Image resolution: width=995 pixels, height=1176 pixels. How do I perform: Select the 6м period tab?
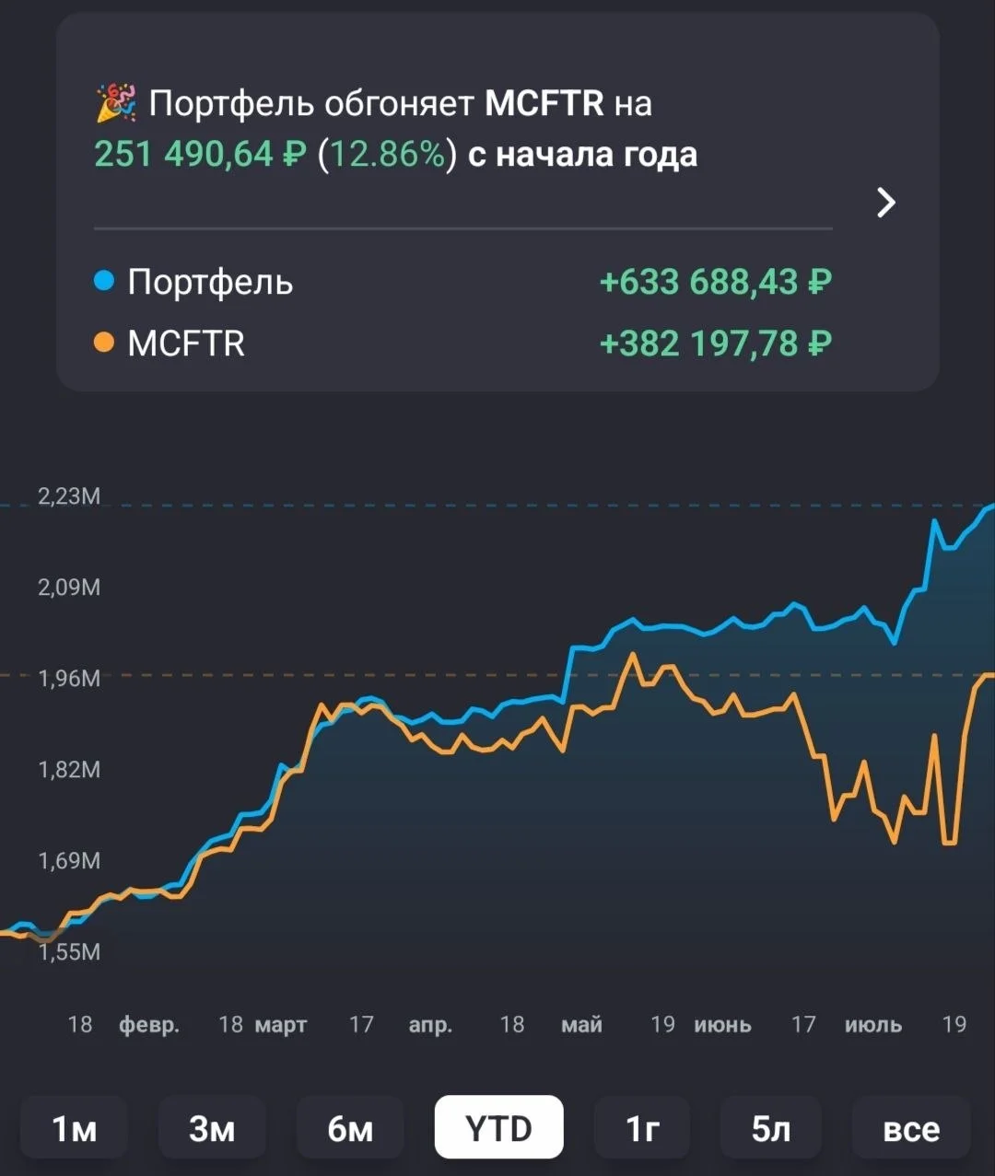tap(350, 1127)
